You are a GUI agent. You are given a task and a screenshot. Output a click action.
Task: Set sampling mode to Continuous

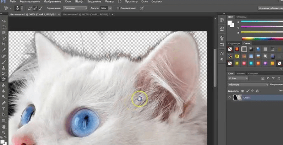pyautogui.click(x=30, y=8)
